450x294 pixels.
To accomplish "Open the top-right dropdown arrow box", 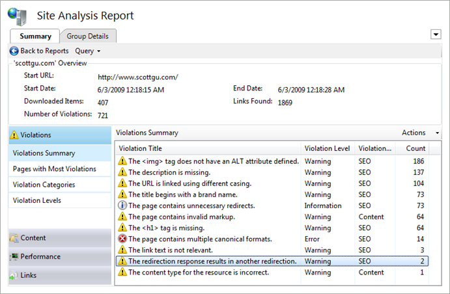I will 436,34.
